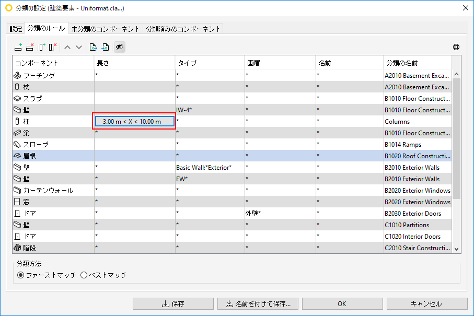Select Basic Wall:*Exterior* type cell

tap(210, 167)
